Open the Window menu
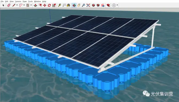 pyautogui.click(x=37, y=1)
